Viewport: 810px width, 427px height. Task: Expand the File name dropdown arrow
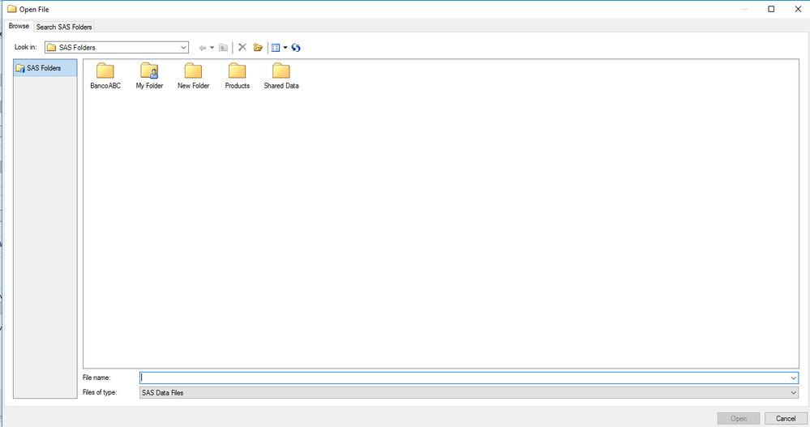(794, 378)
